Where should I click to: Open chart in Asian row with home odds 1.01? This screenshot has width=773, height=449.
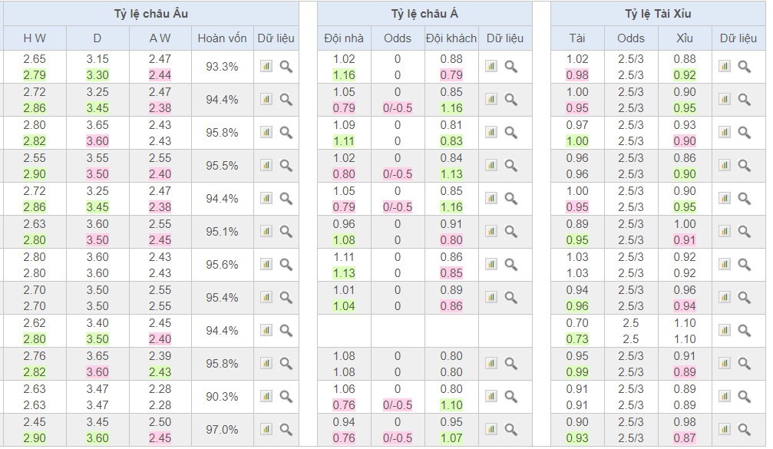tap(491, 298)
